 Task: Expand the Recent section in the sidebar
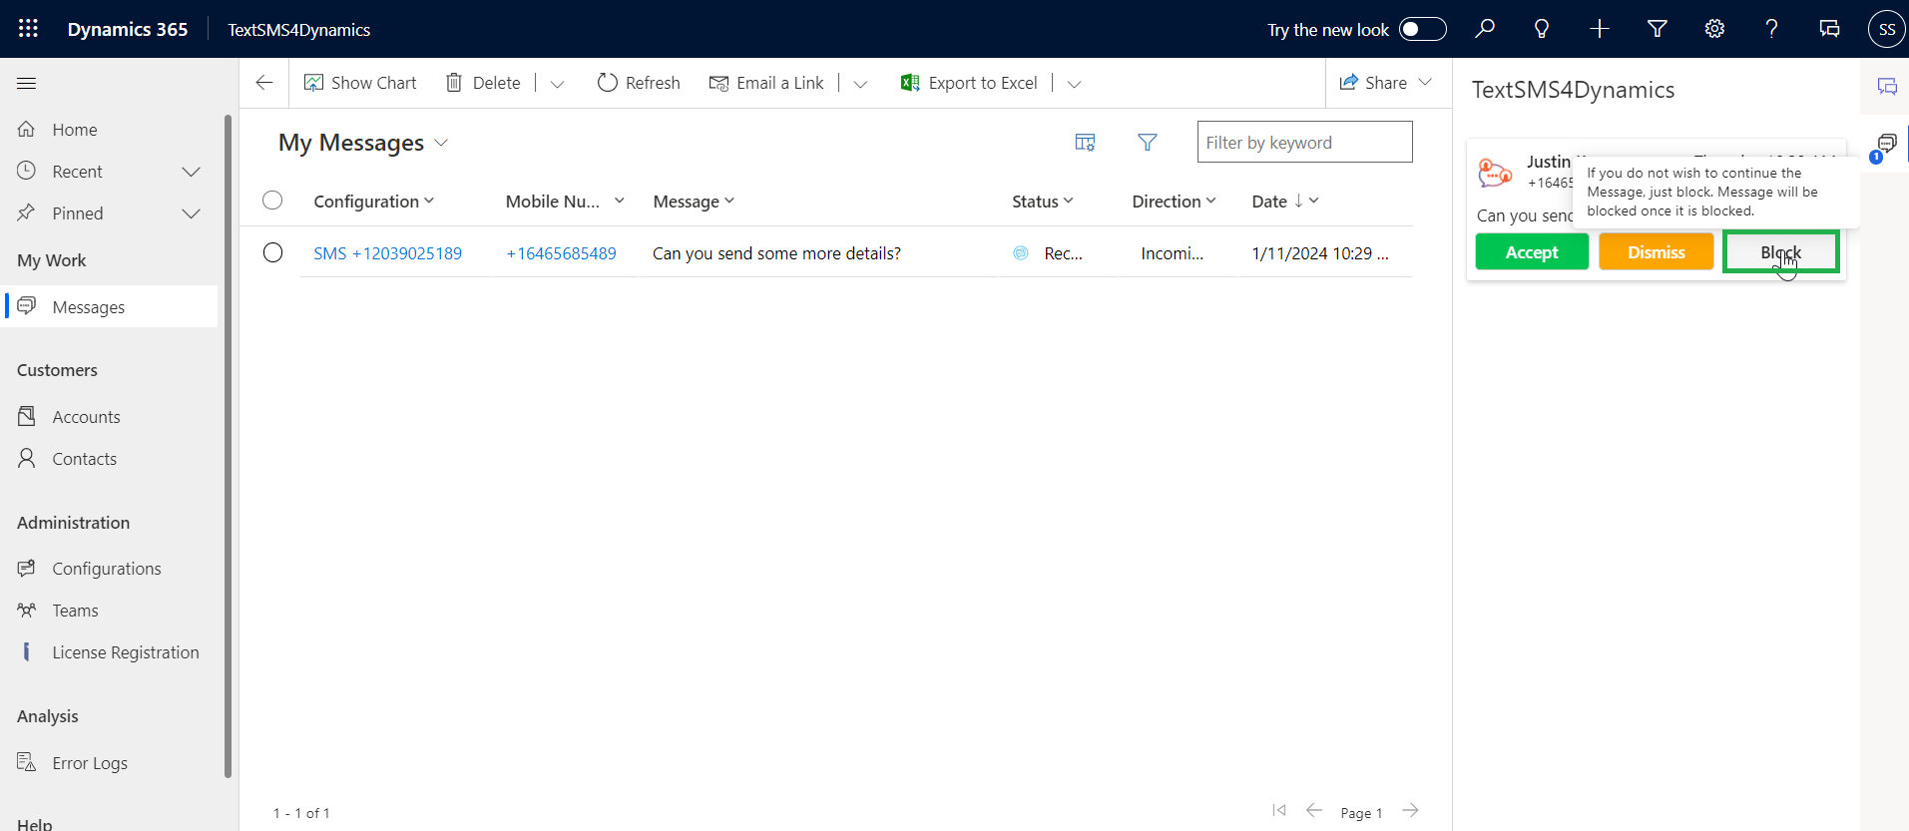pos(191,172)
